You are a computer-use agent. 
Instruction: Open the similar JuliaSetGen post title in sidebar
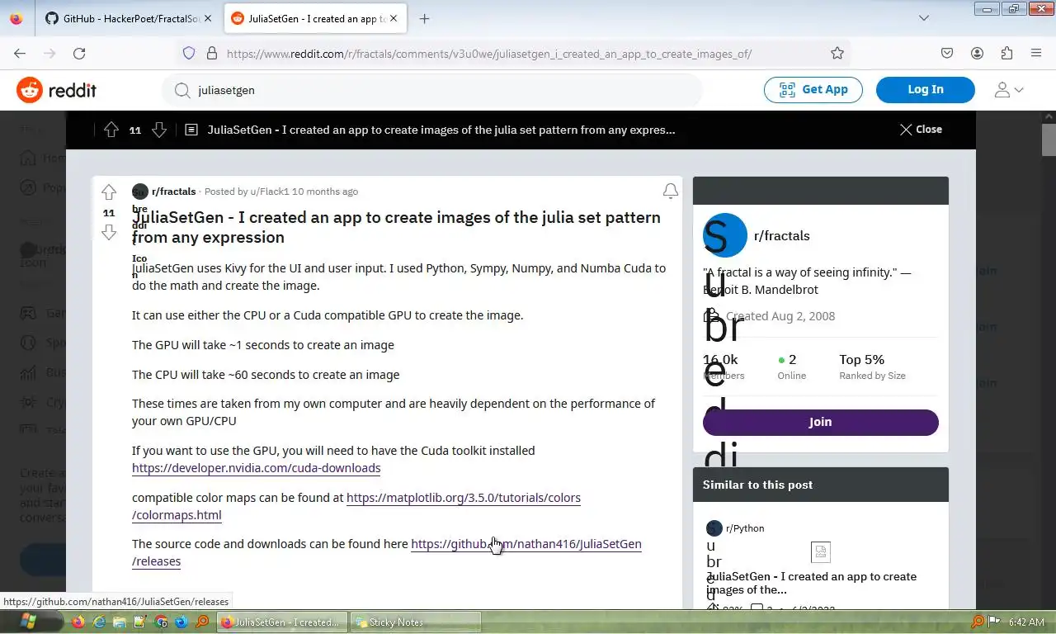(811, 583)
